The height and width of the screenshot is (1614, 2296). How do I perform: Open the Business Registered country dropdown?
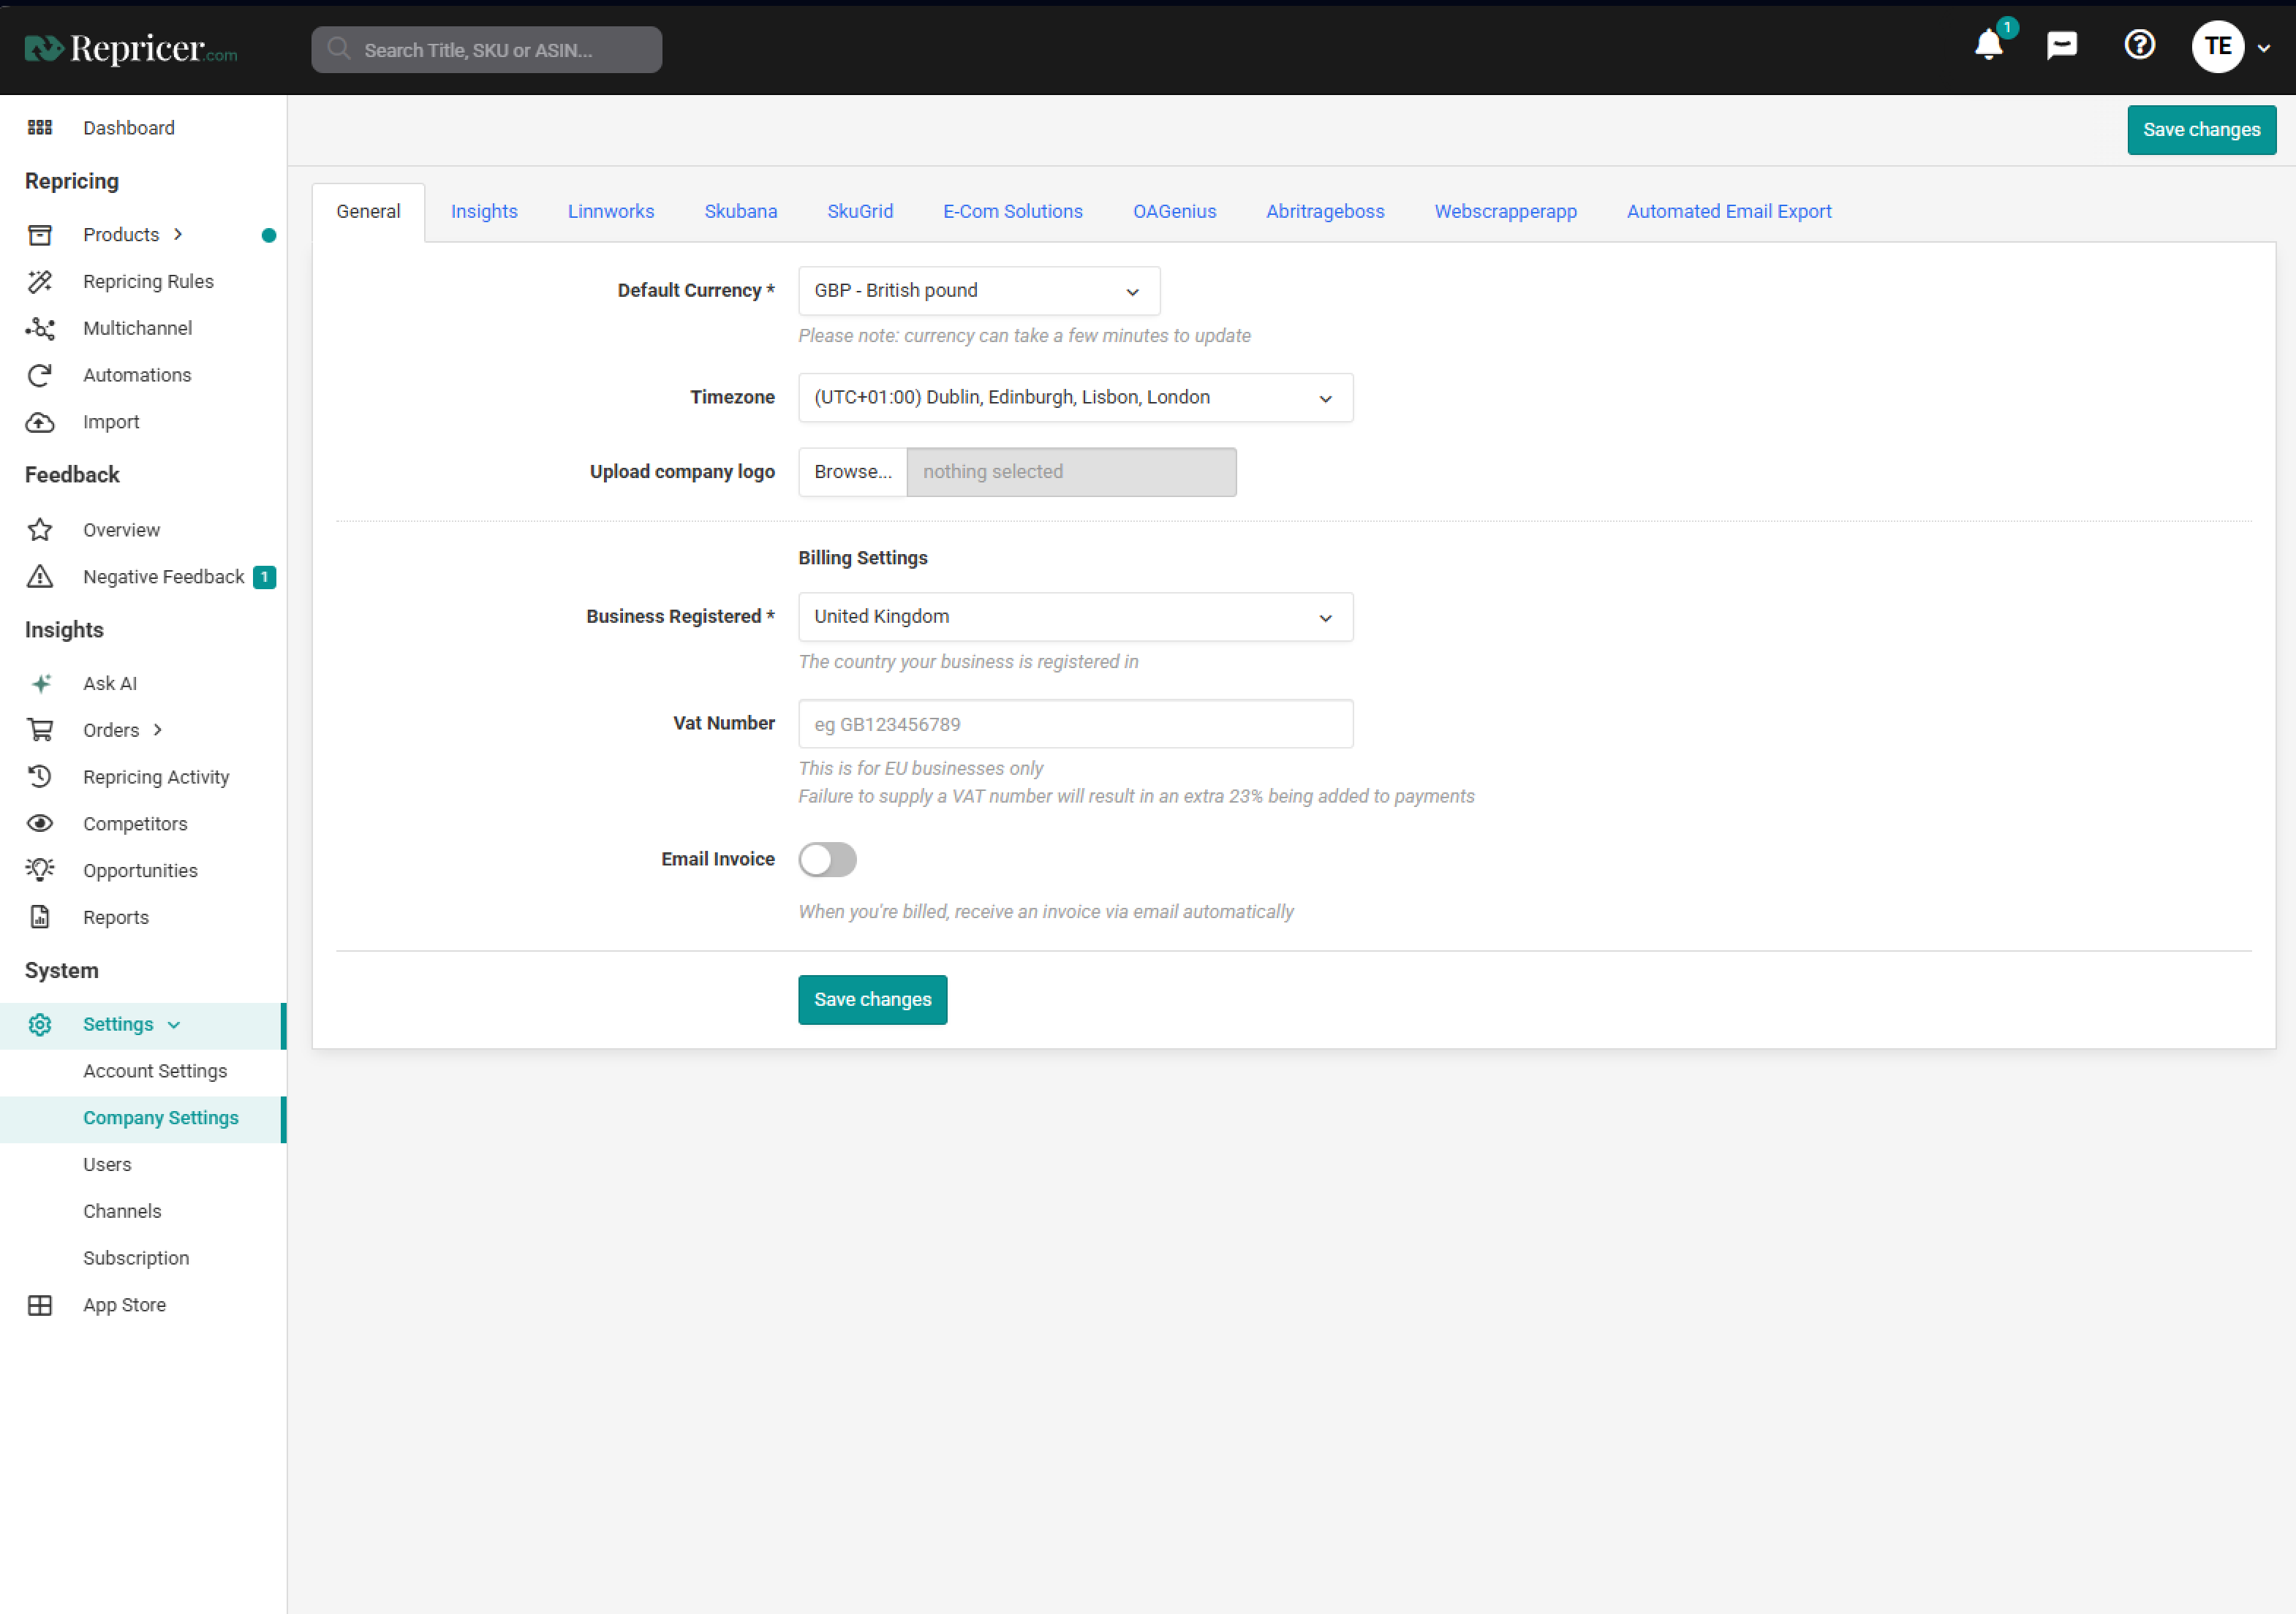(1075, 617)
